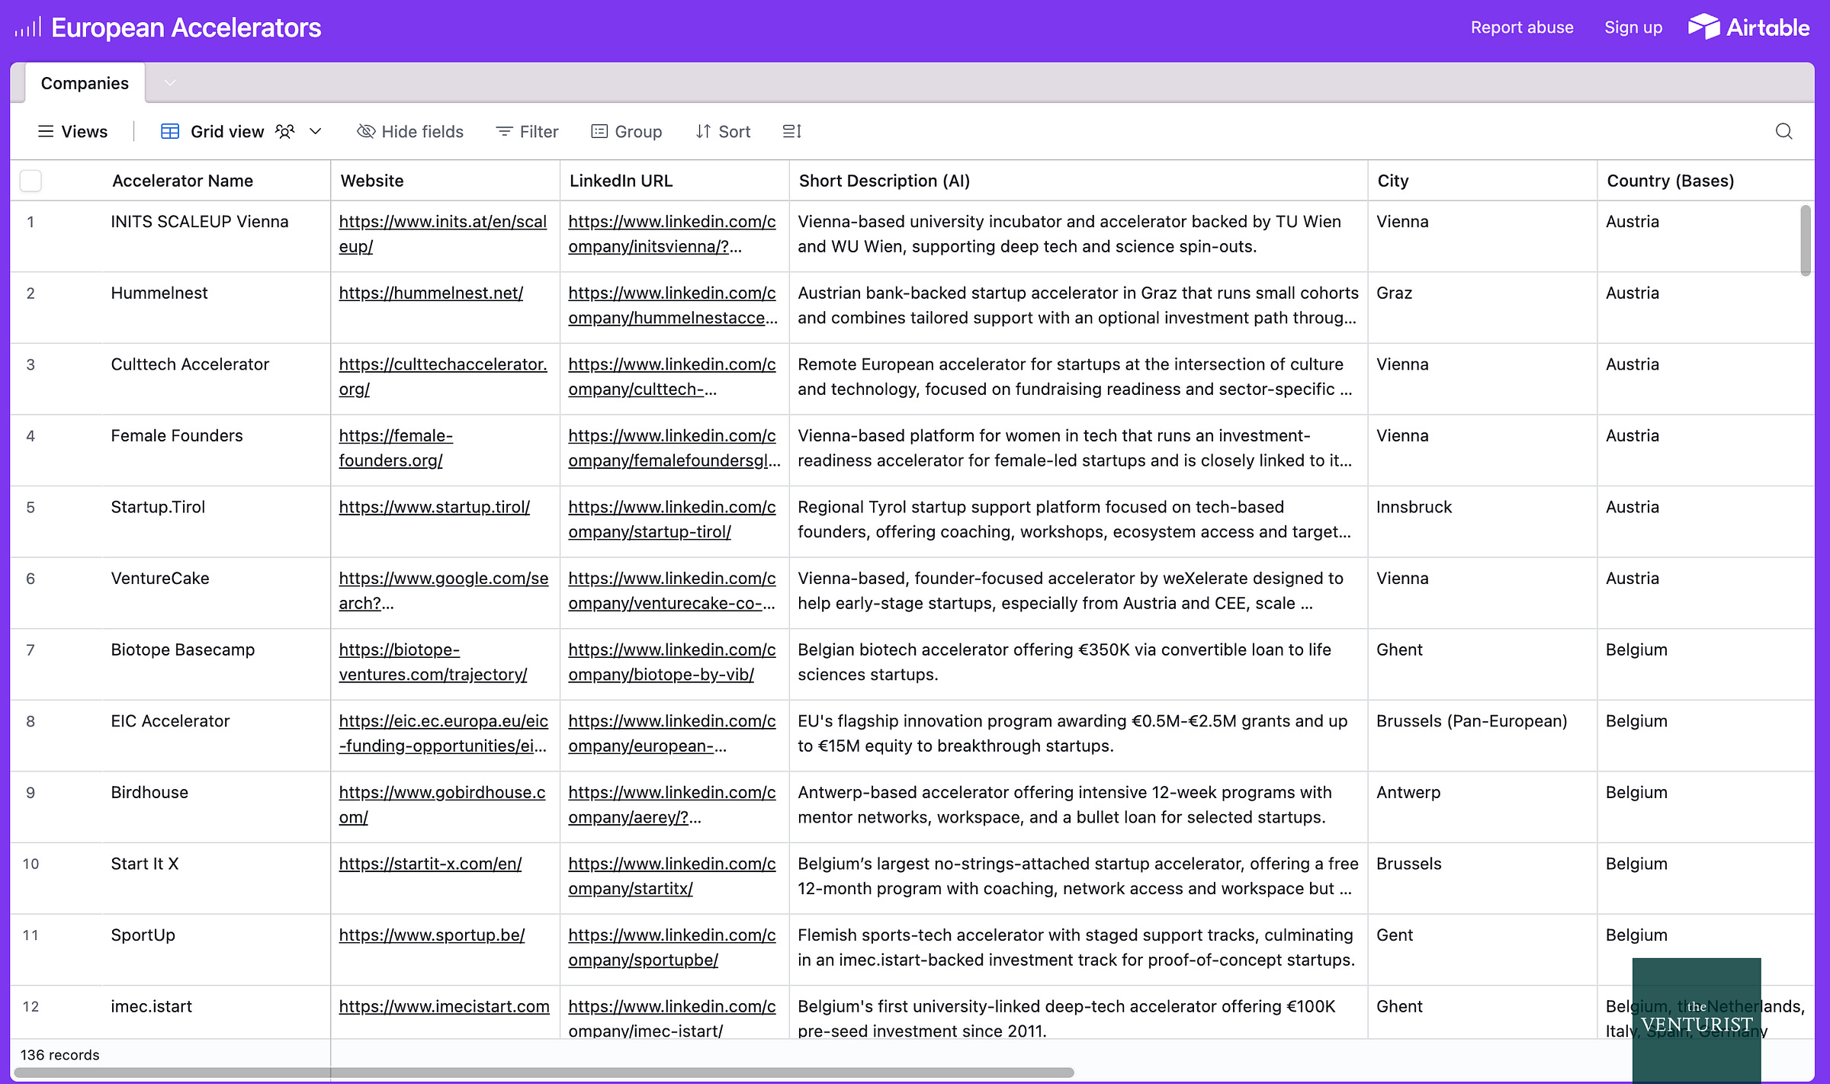Toggle Hide fields eye icon

[x=366, y=131]
